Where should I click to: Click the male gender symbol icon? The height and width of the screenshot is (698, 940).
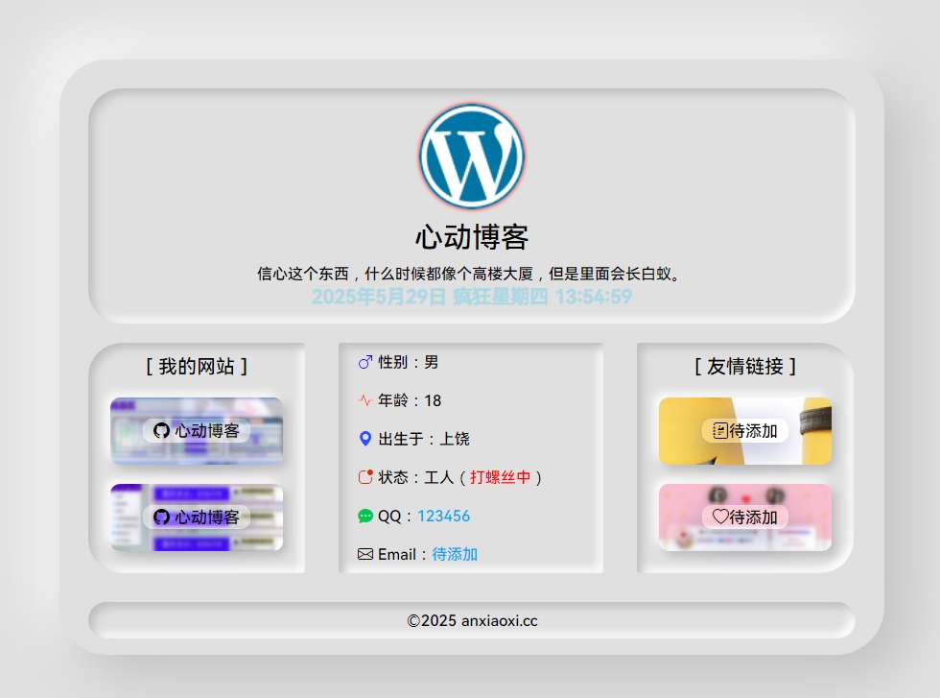click(365, 362)
